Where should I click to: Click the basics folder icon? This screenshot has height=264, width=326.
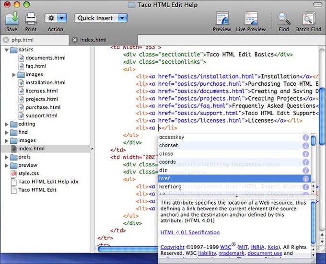pos(14,50)
